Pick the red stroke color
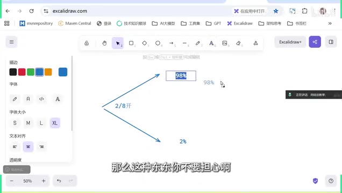 click(x=22, y=72)
